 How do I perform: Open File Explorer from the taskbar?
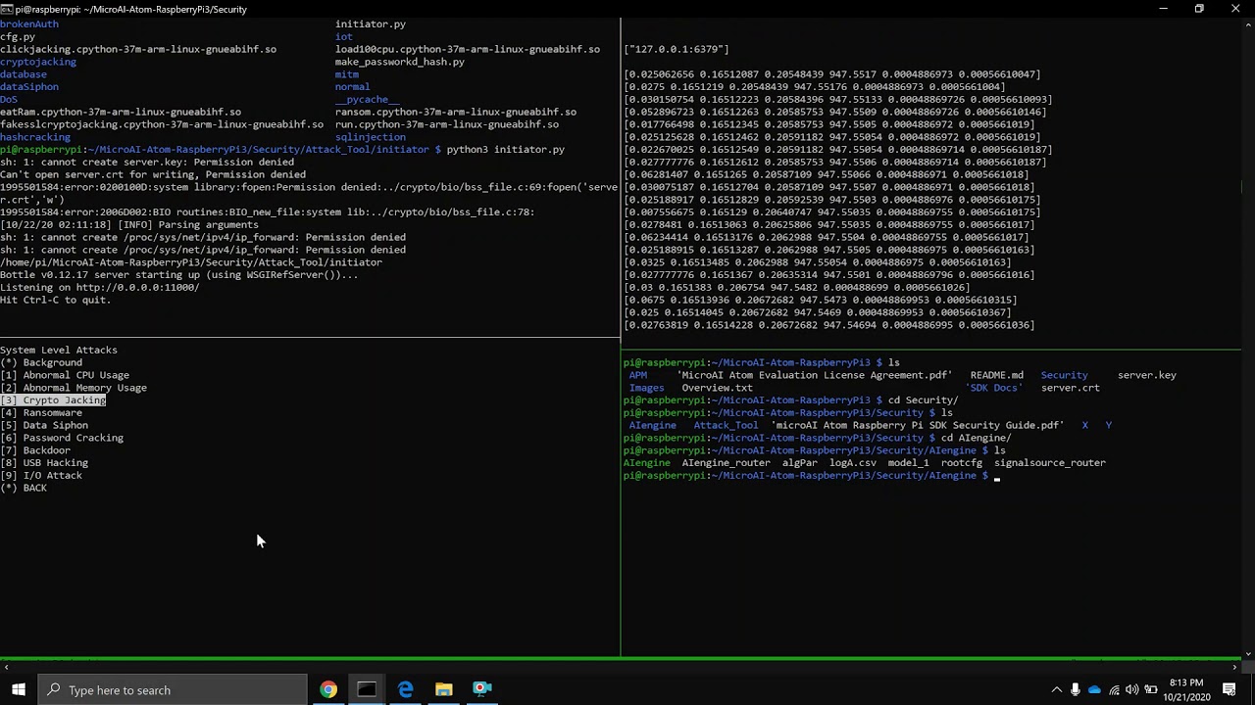click(x=443, y=689)
